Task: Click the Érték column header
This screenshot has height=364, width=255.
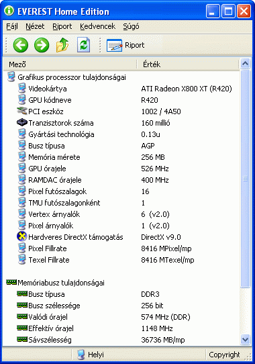Action: pyautogui.click(x=187, y=64)
